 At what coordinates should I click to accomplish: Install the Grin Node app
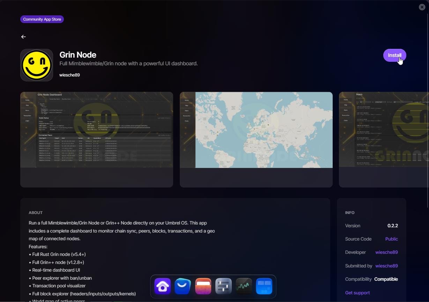coord(395,55)
